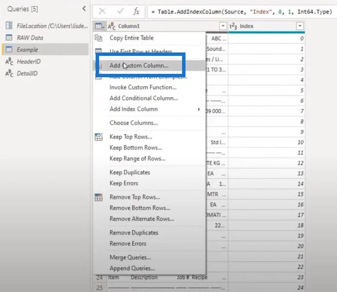Click the 123 data type icon of Index
This screenshot has width=337, height=292.
point(233,26)
